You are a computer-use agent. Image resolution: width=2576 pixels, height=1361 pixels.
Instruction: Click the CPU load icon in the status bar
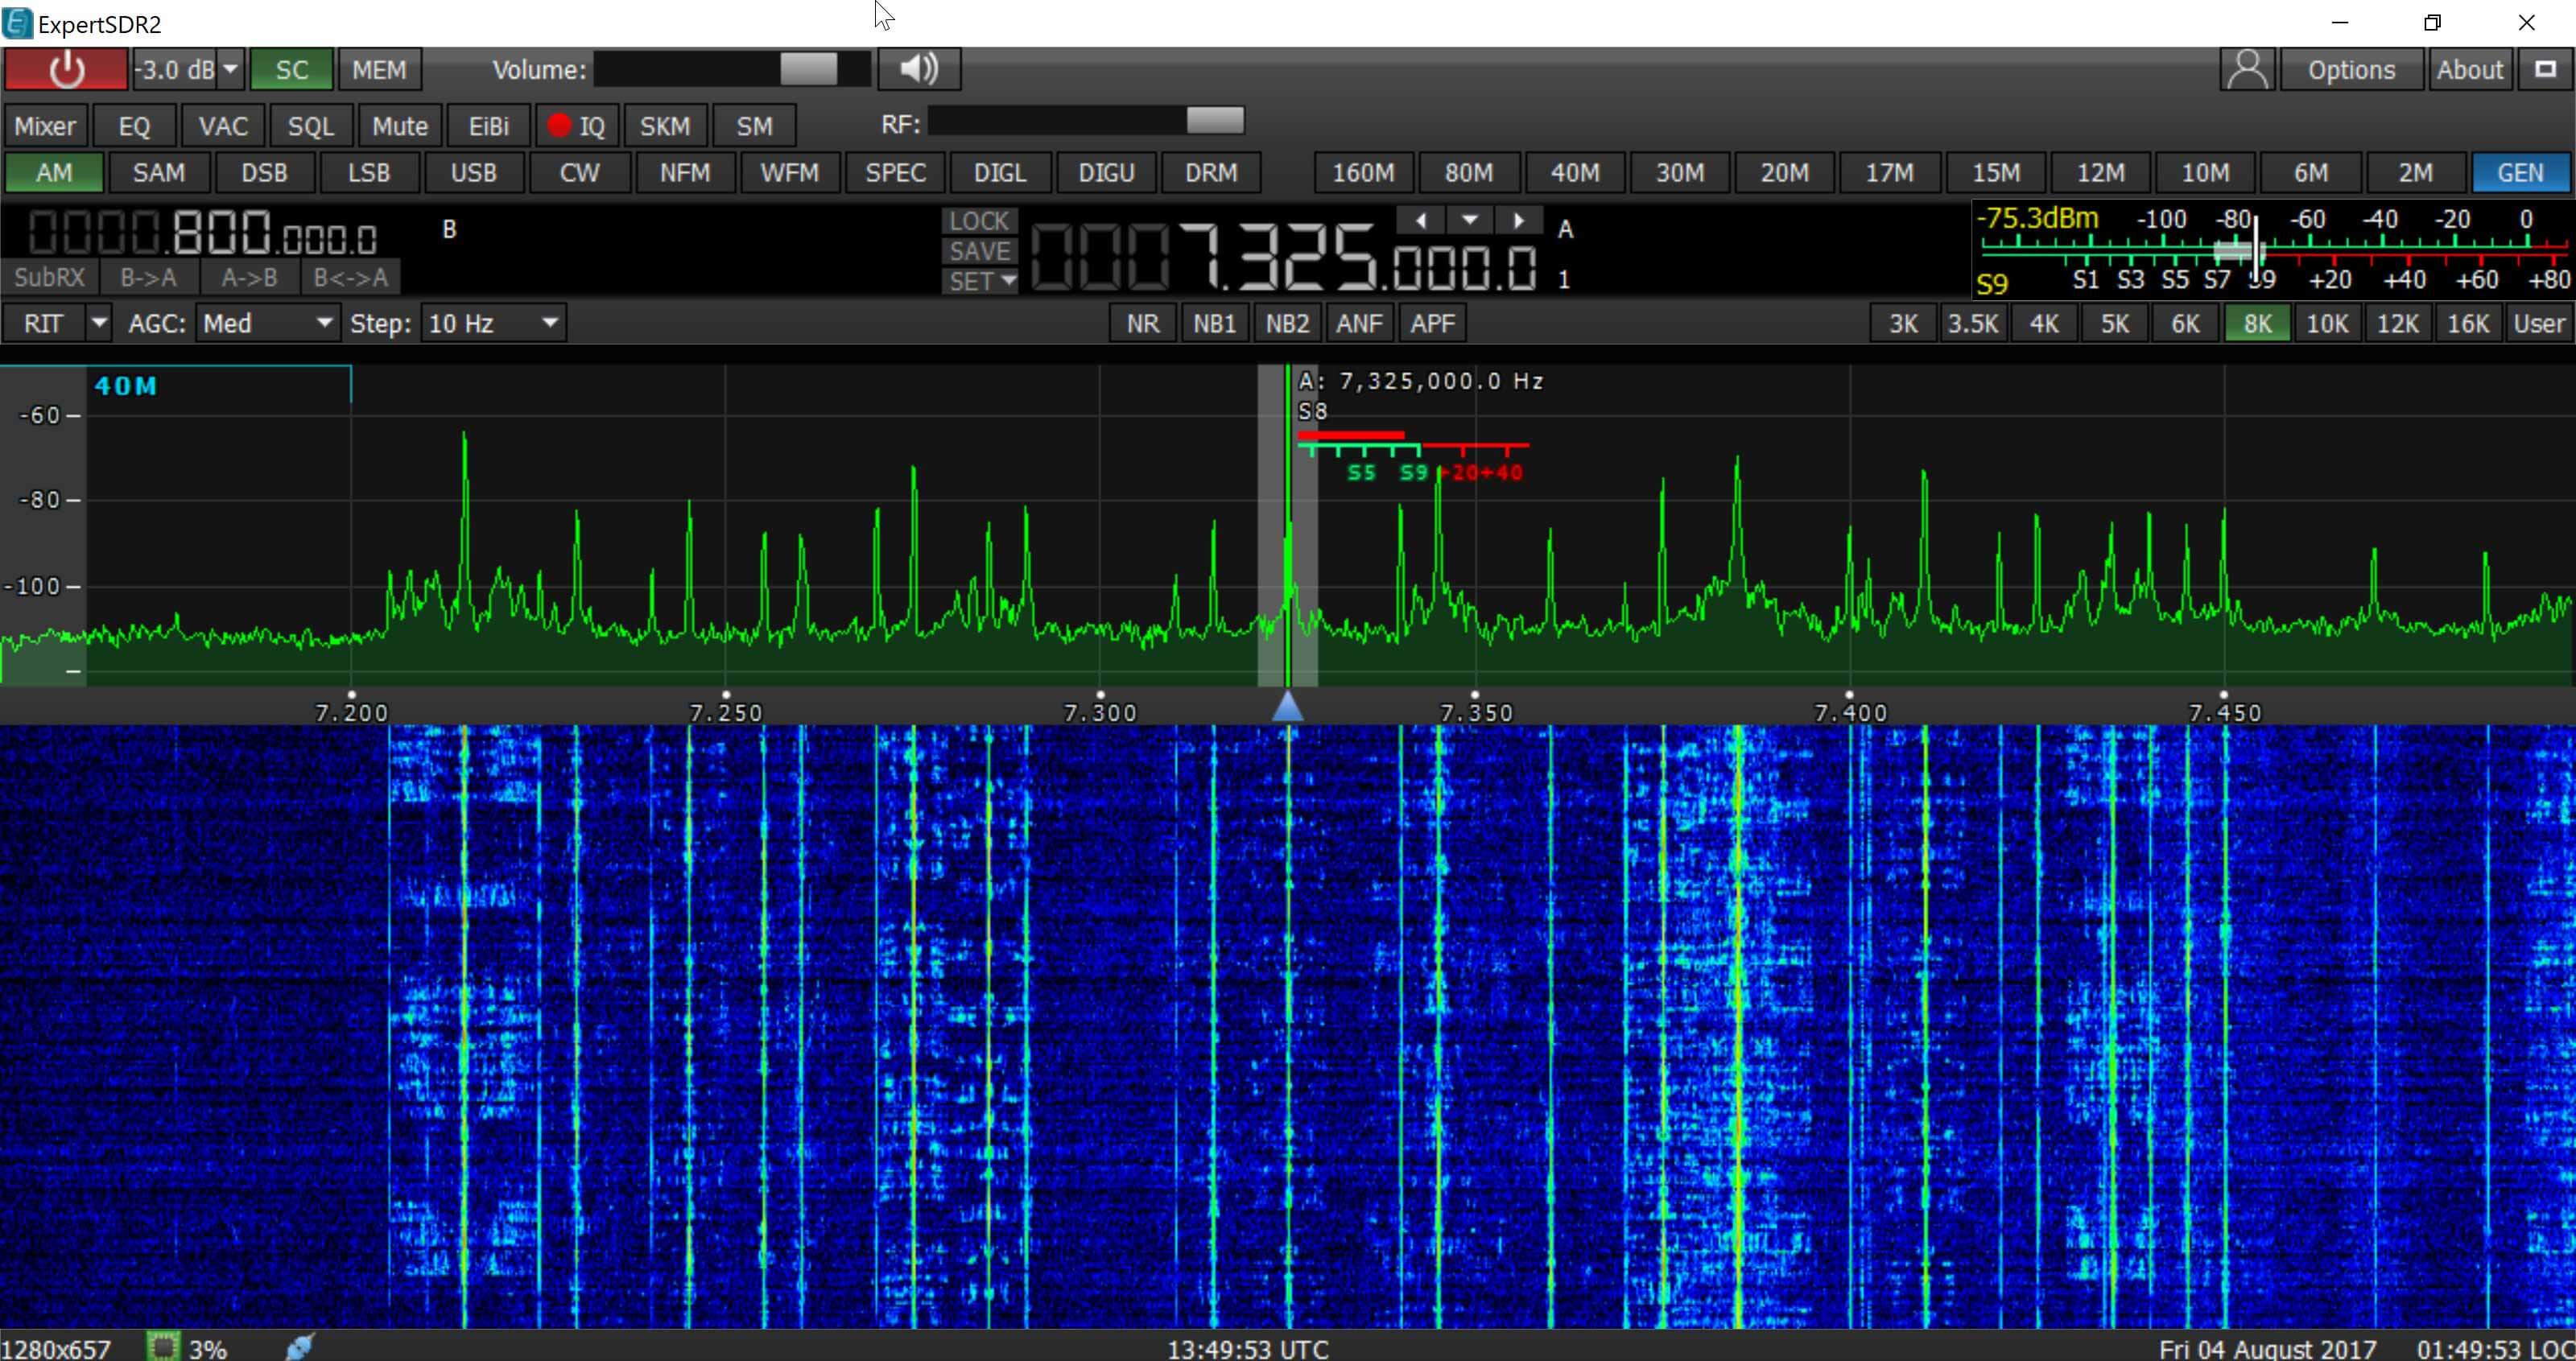pos(161,1347)
